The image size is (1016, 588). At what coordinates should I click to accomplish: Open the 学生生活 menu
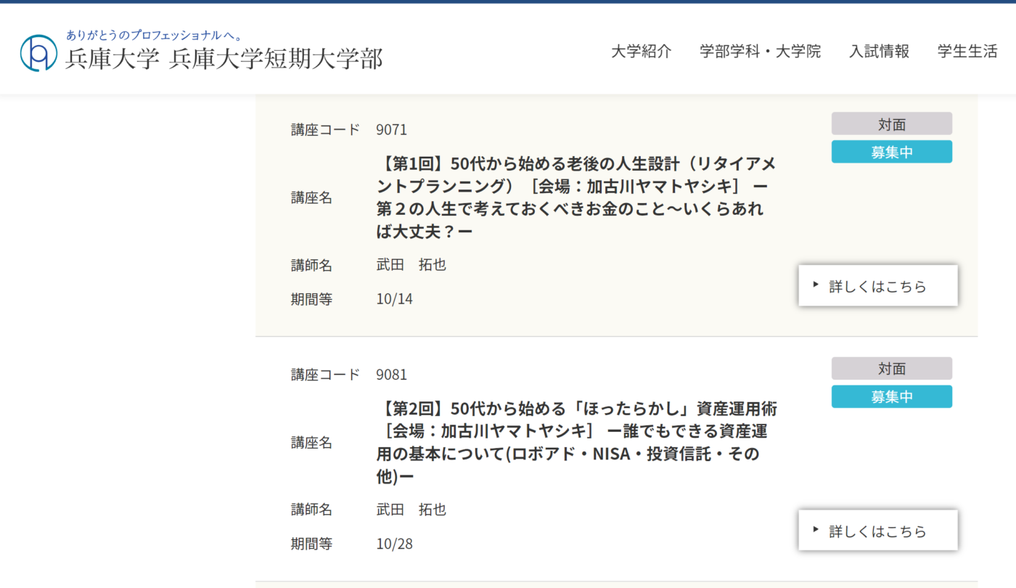967,52
